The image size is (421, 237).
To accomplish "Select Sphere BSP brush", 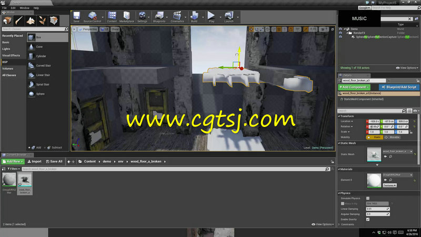I will 47,94.
